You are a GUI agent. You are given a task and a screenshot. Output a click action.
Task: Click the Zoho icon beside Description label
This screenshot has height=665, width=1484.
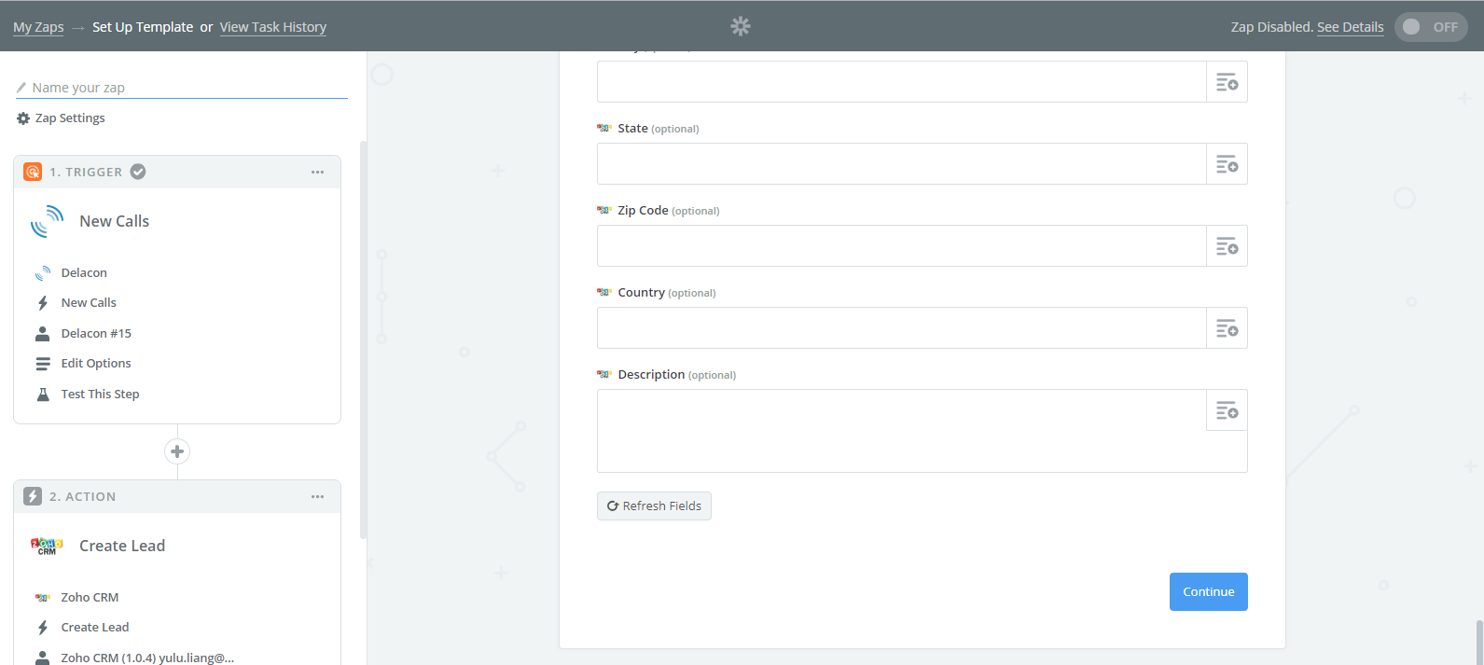tap(604, 375)
